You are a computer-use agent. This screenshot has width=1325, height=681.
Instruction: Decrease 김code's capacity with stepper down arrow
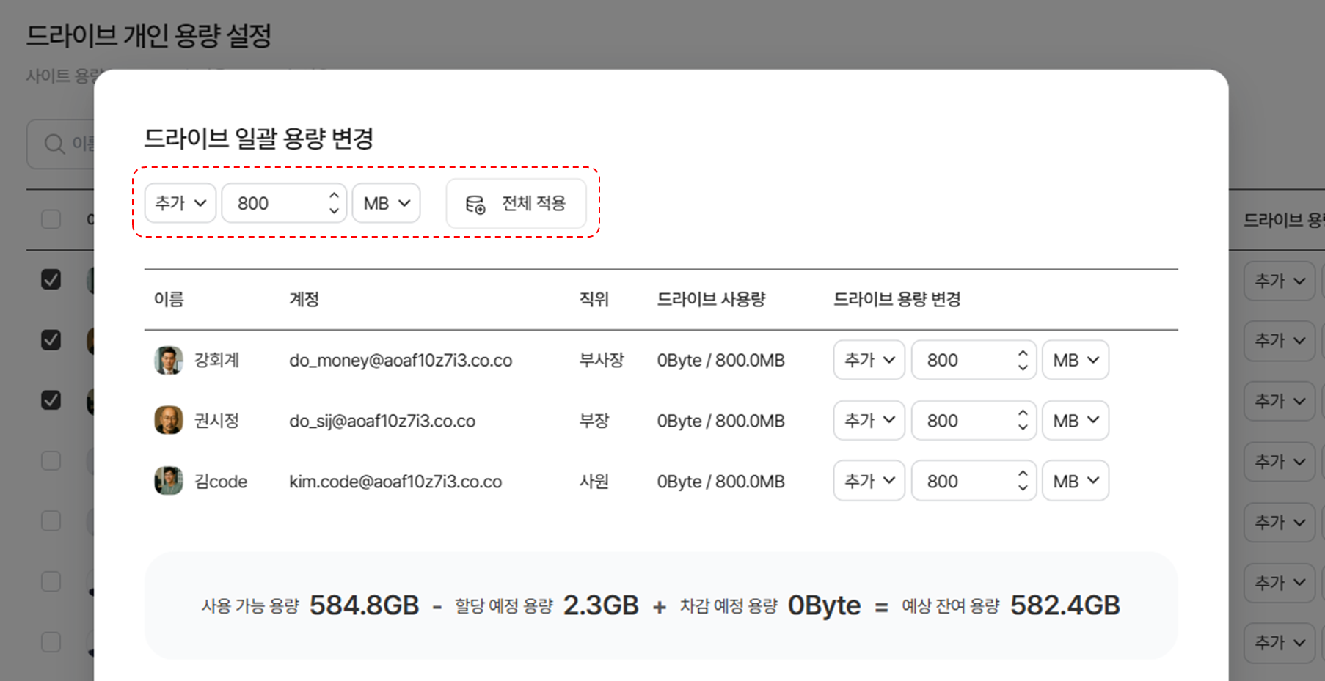coord(1023,489)
